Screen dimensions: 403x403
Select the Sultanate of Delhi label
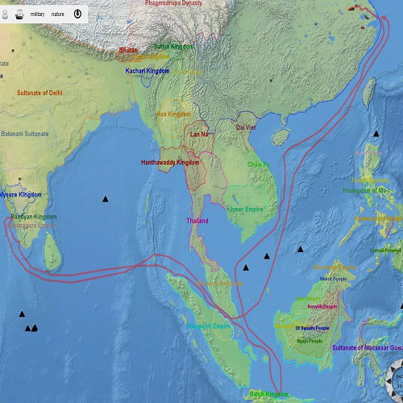click(x=39, y=93)
